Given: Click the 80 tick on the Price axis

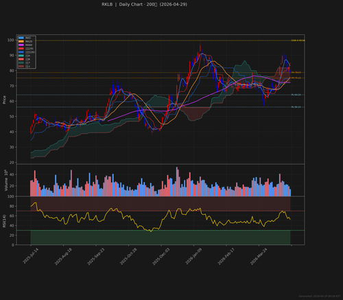Looking at the screenshot, I should click(12, 71).
